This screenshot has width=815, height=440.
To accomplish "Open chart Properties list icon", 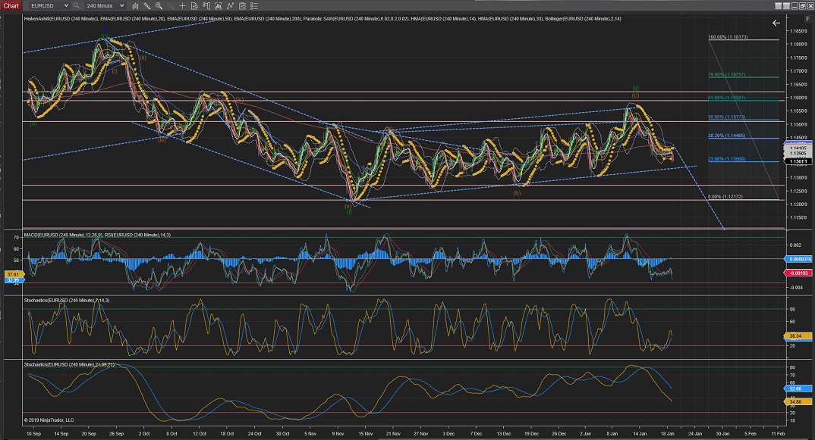I will pos(253,6).
